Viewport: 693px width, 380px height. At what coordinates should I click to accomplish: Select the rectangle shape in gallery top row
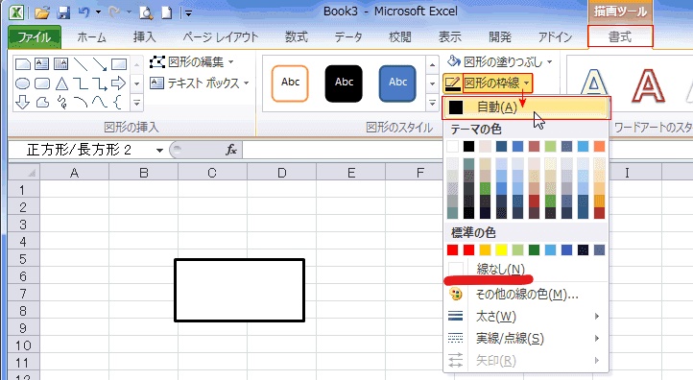[x=119, y=64]
